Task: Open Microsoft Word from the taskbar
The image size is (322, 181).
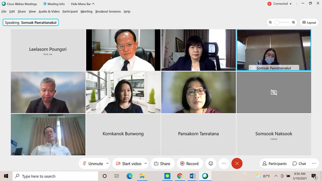Action: (x=192, y=176)
